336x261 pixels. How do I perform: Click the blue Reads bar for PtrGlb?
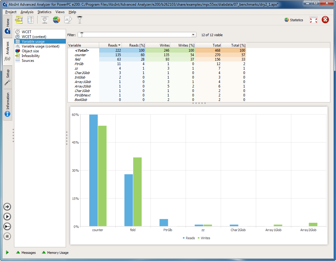164,223
